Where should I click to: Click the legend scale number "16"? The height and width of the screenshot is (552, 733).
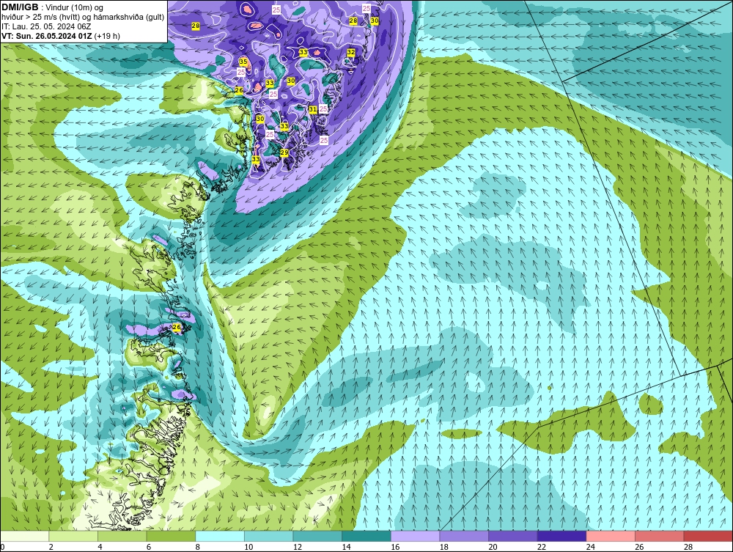pos(395,547)
